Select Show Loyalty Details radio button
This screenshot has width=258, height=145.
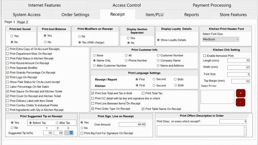point(158,40)
